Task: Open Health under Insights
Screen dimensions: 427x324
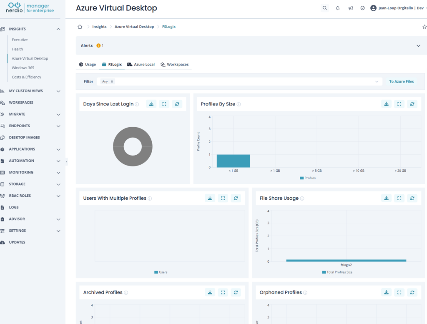Action: click(x=17, y=49)
